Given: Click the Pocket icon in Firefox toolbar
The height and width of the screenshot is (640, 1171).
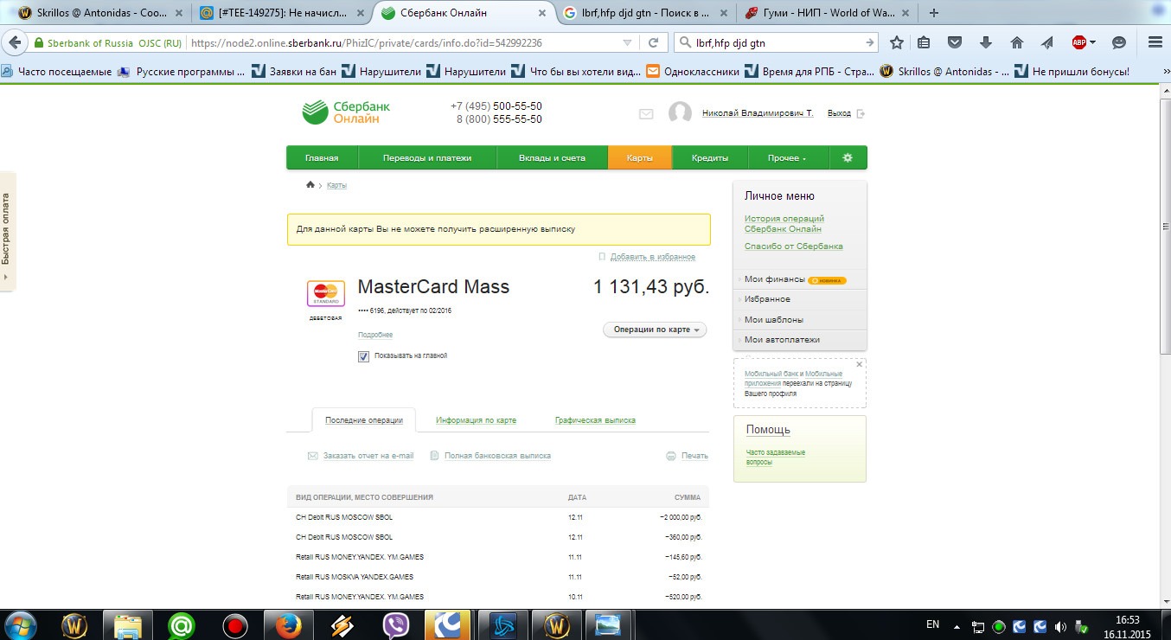Looking at the screenshot, I should pyautogui.click(x=955, y=42).
